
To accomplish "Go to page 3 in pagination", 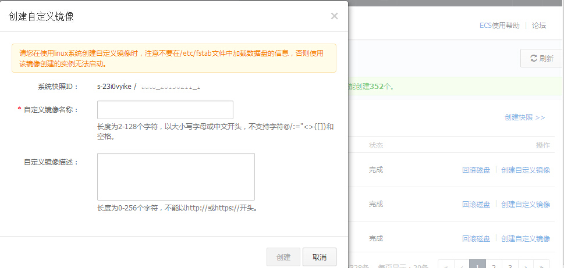I will pos(510,265).
